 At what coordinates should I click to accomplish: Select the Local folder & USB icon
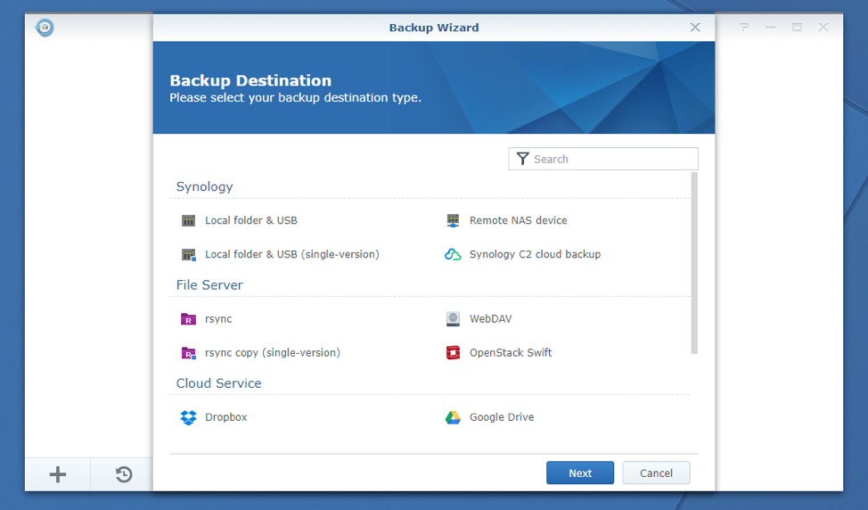tap(188, 220)
